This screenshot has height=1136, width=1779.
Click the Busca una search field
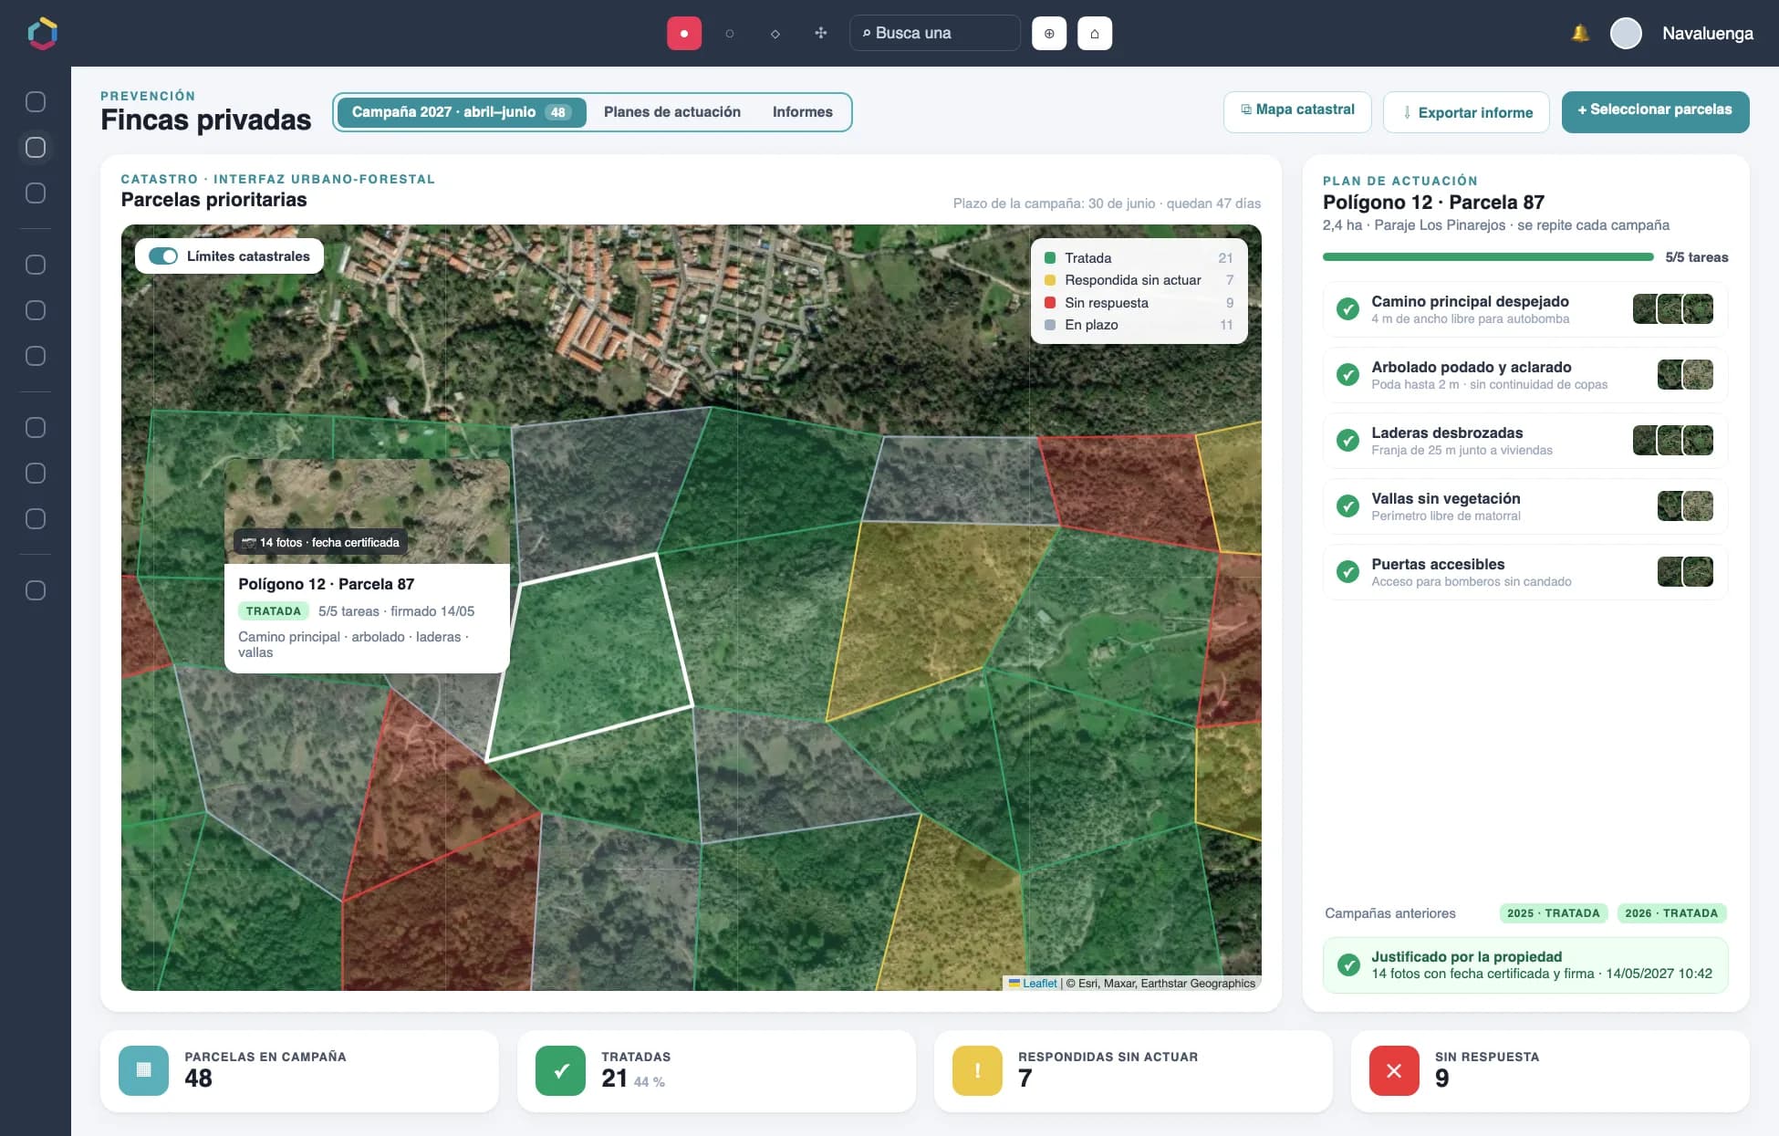[935, 34]
